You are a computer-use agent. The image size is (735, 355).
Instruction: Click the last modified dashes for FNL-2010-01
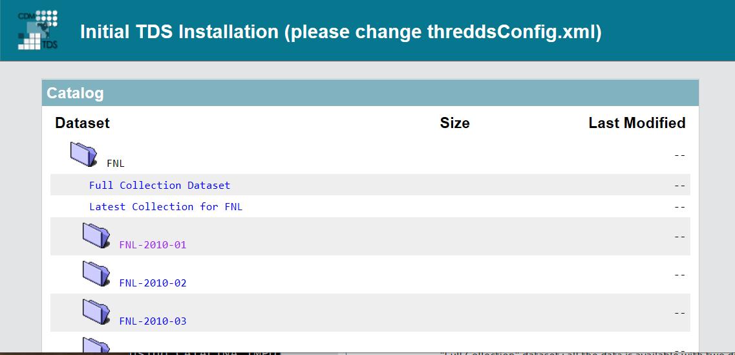pyautogui.click(x=679, y=236)
